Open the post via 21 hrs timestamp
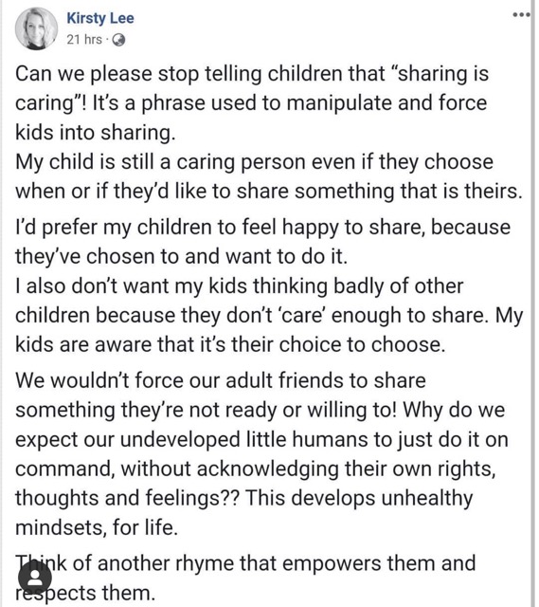539x607 pixels. tap(84, 40)
